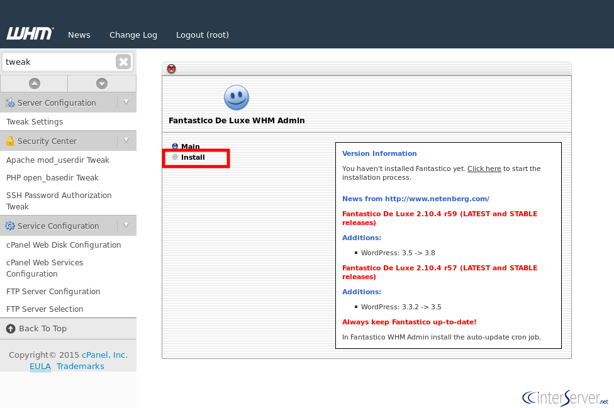Open the News menu item
This screenshot has height=408, width=614.
[79, 35]
